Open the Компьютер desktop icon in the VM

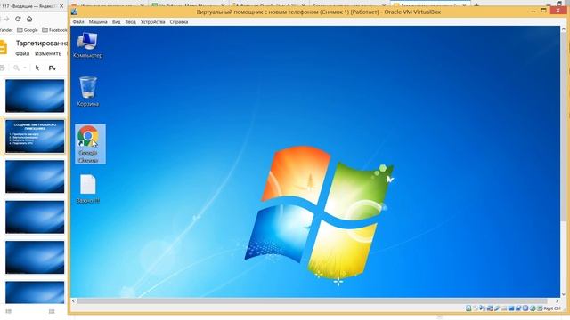(x=87, y=45)
